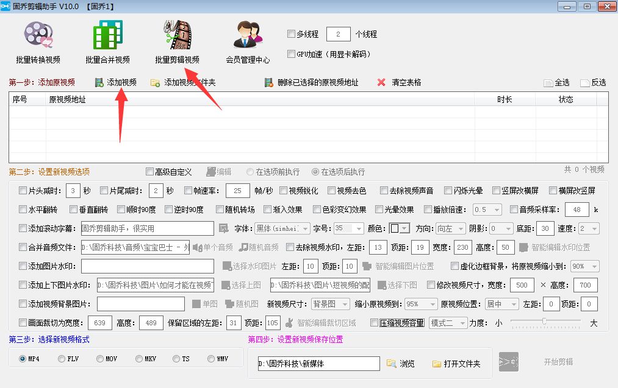Click save location path field

coord(318,364)
